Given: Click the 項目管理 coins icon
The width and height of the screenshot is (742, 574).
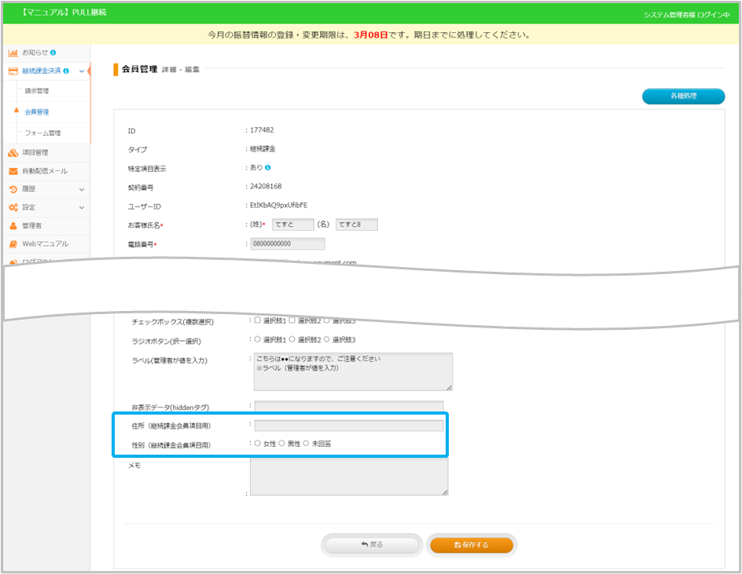Looking at the screenshot, I should tap(13, 152).
